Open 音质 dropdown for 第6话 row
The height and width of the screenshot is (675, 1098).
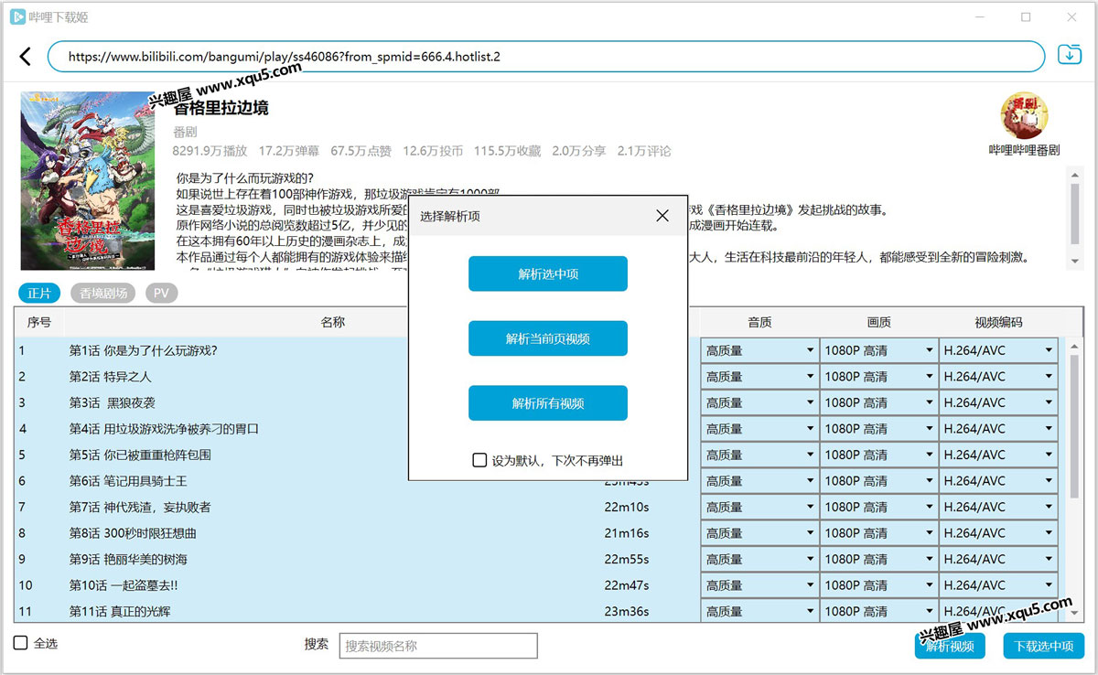pyautogui.click(x=759, y=480)
